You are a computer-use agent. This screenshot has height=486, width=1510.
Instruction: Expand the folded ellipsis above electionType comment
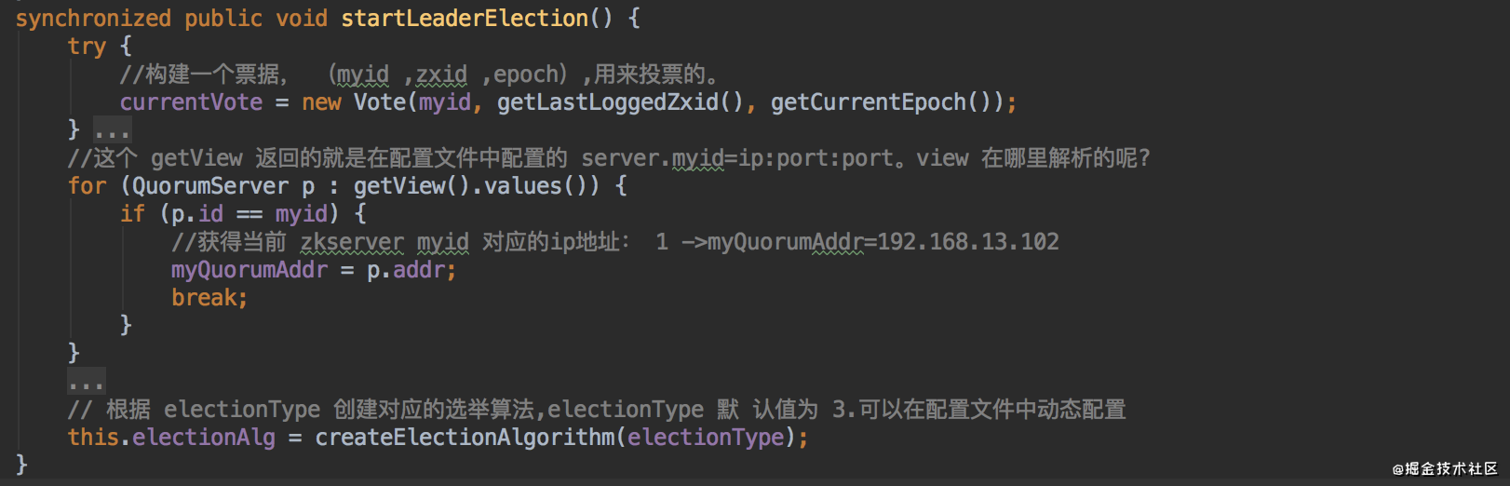click(x=87, y=382)
